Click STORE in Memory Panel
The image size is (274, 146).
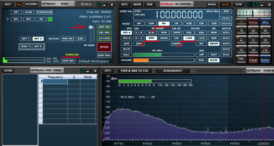click(x=8, y=71)
